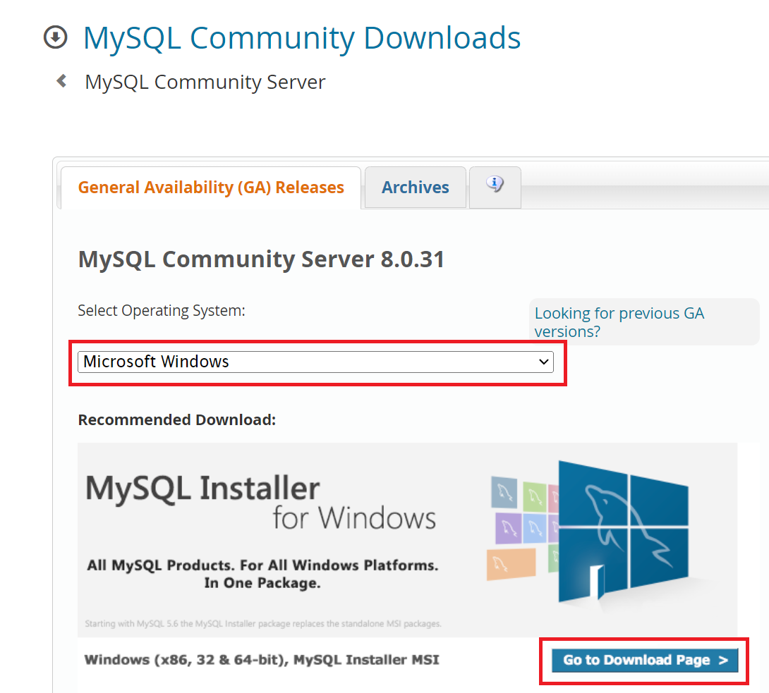Image resolution: width=769 pixels, height=693 pixels.
Task: Select General Availability (GA) Releases tab
Action: pos(211,188)
